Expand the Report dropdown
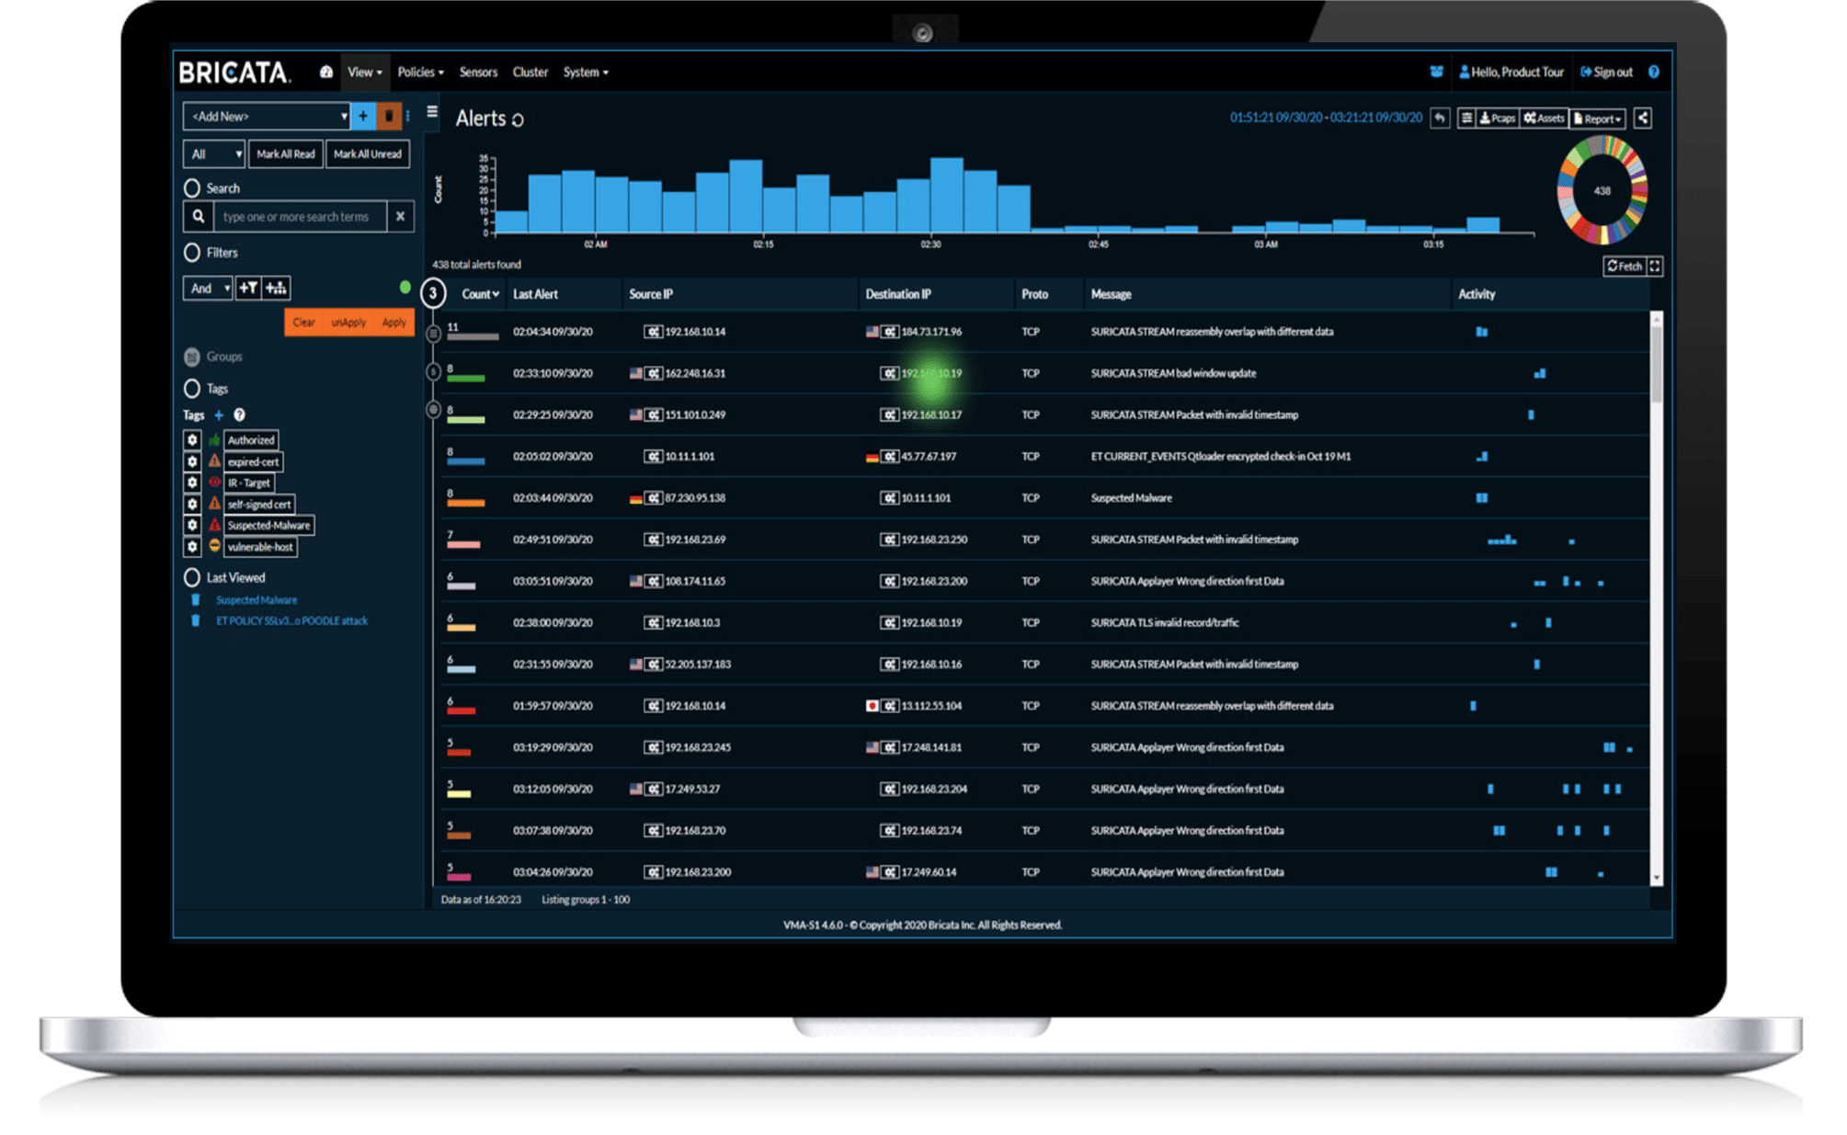This screenshot has width=1847, height=1135. (x=1597, y=118)
